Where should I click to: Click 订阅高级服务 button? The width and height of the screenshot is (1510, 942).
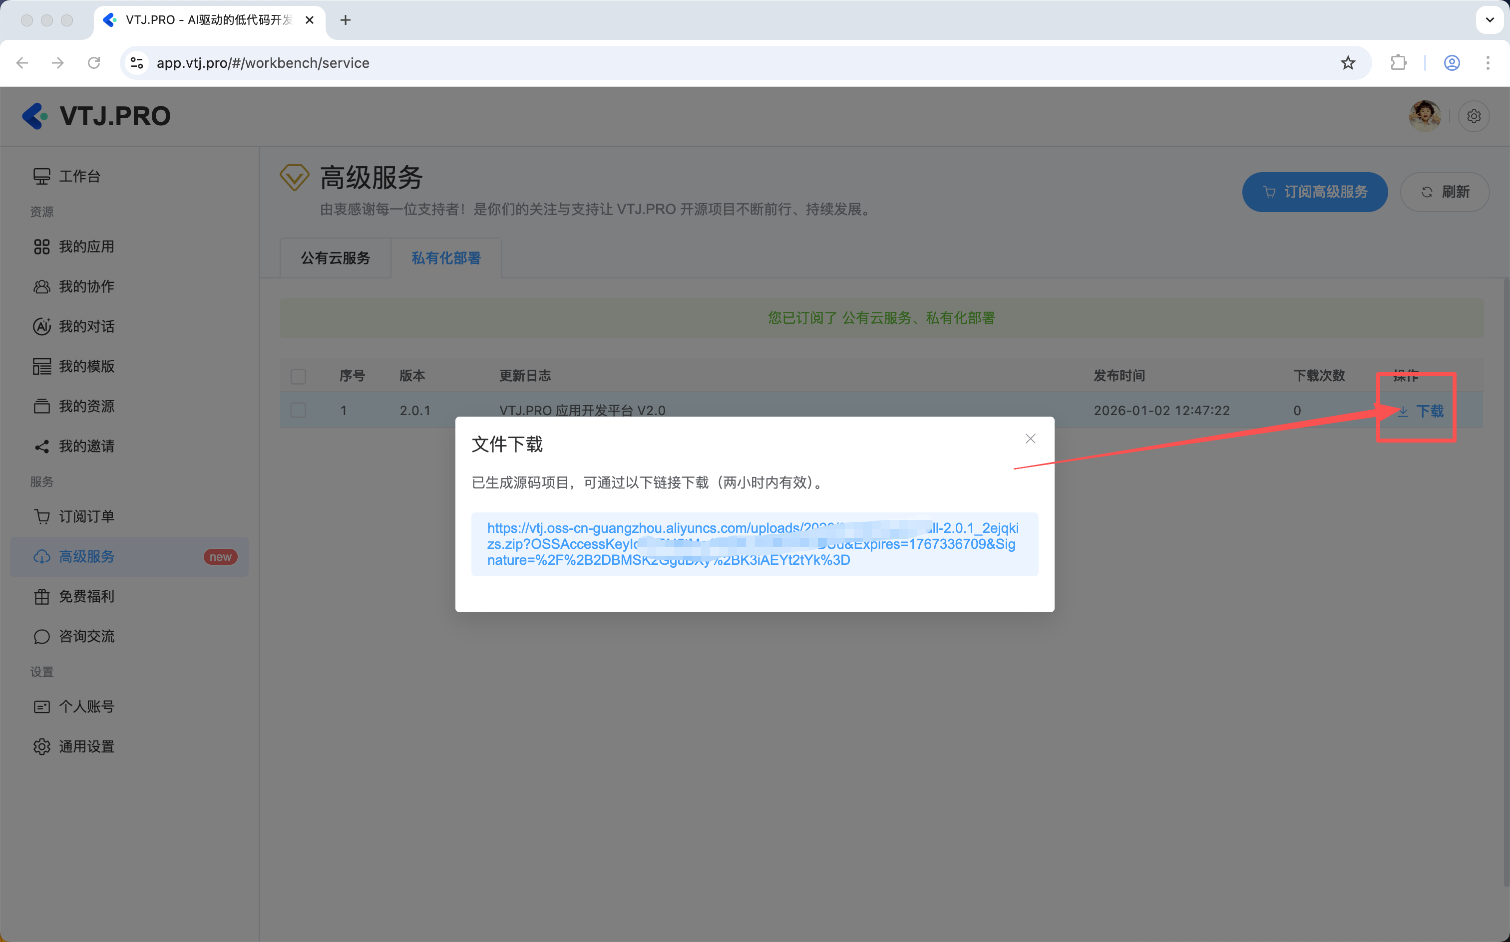pyautogui.click(x=1314, y=192)
